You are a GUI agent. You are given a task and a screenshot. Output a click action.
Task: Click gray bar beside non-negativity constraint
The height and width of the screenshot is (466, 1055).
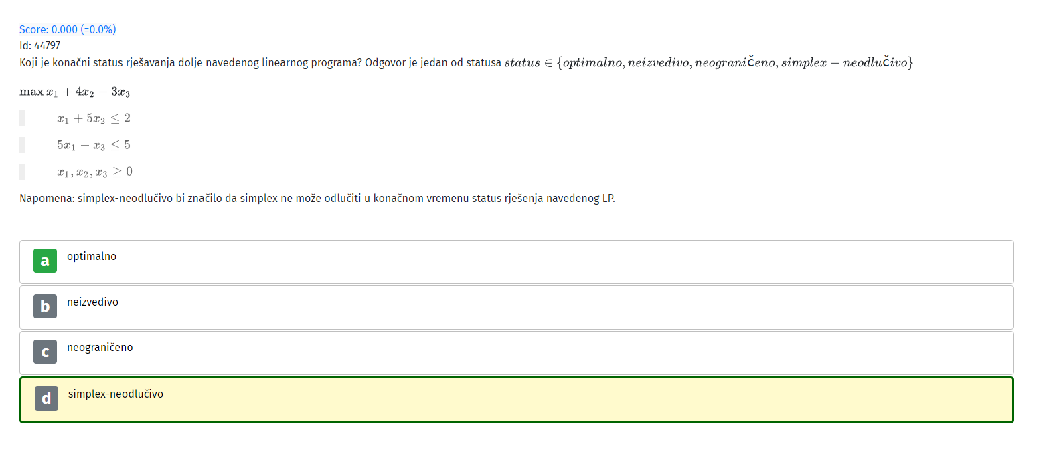[22, 172]
